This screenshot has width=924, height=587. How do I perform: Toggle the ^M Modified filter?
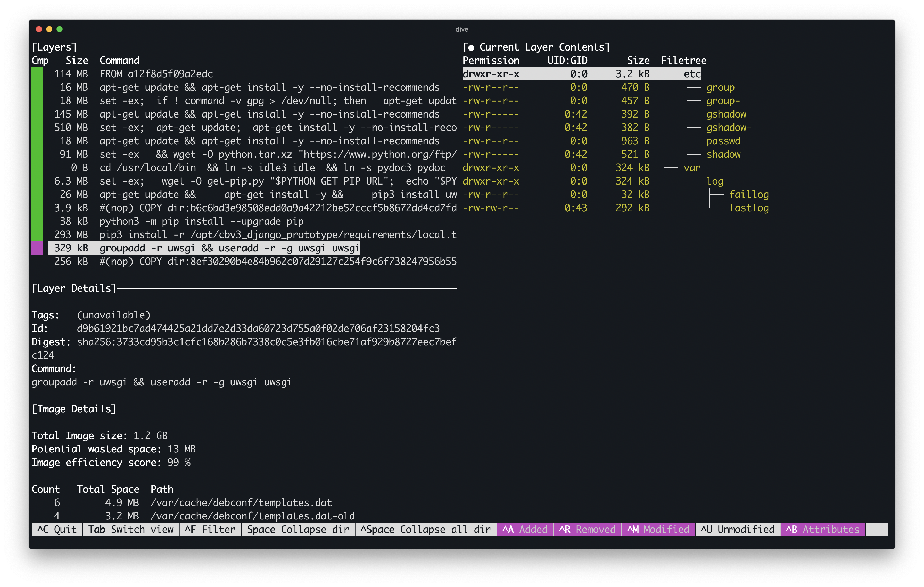pyautogui.click(x=658, y=529)
